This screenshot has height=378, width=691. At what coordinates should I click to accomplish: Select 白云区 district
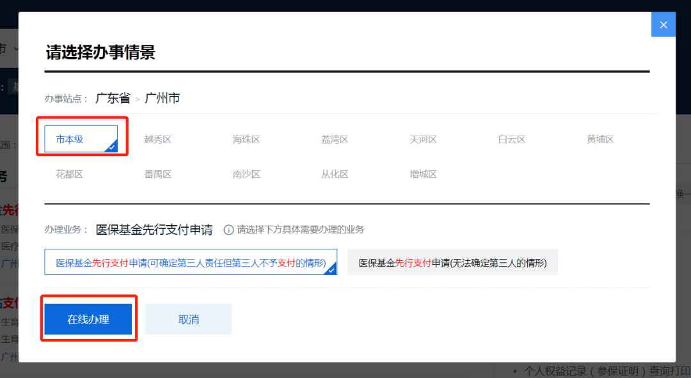512,139
